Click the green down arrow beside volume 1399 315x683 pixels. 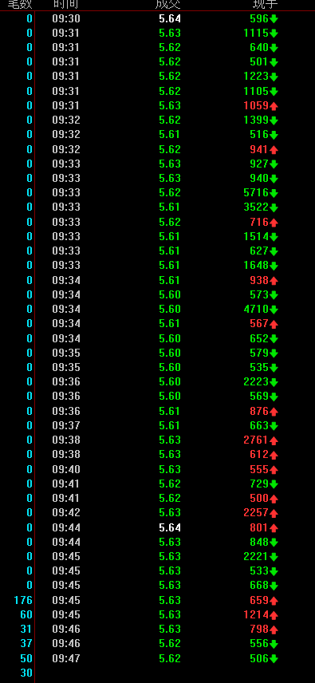click(274, 120)
